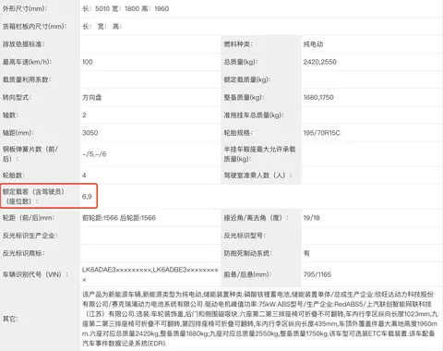Select the 整备质量 value 1680,1750
This screenshot has height=351, width=443.
pyautogui.click(x=318, y=97)
